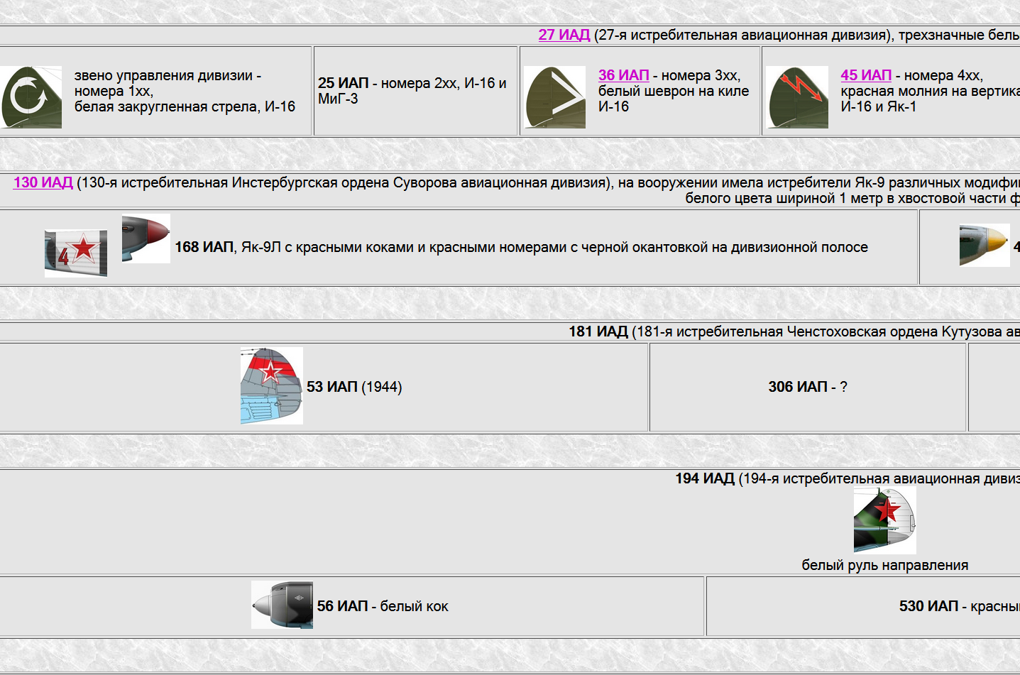The image size is (1020, 675).
Task: Click the yellow propeller spinner nose image
Action: coord(984,245)
